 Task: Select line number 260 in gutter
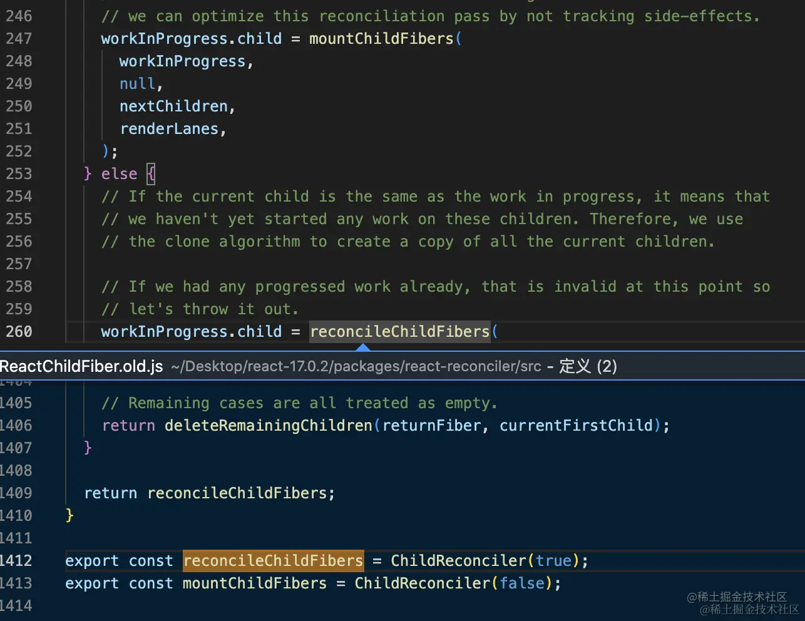click(x=19, y=332)
